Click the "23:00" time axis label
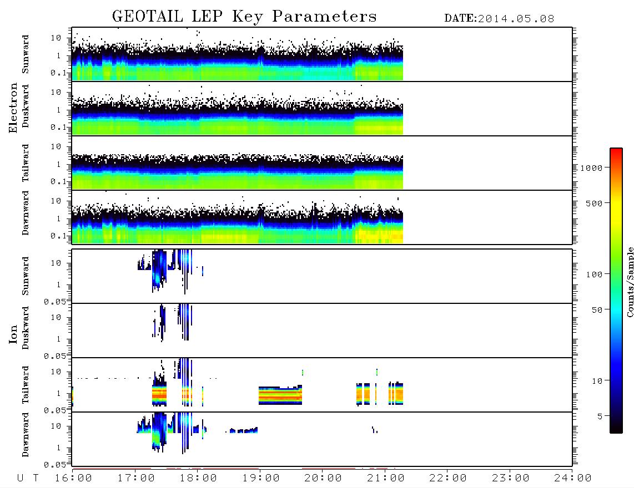Viewport: 634px width, 488px height. pyautogui.click(x=511, y=479)
